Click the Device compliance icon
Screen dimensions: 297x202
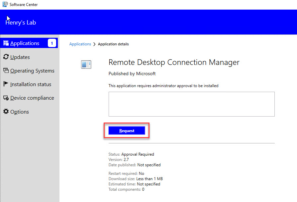coord(6,98)
